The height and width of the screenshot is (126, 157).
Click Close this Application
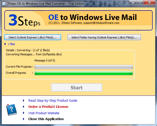(46, 119)
